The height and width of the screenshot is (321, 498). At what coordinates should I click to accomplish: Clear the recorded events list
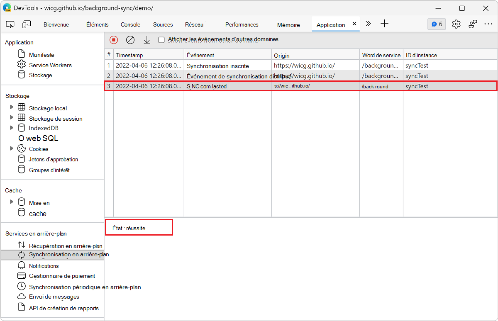(x=130, y=39)
